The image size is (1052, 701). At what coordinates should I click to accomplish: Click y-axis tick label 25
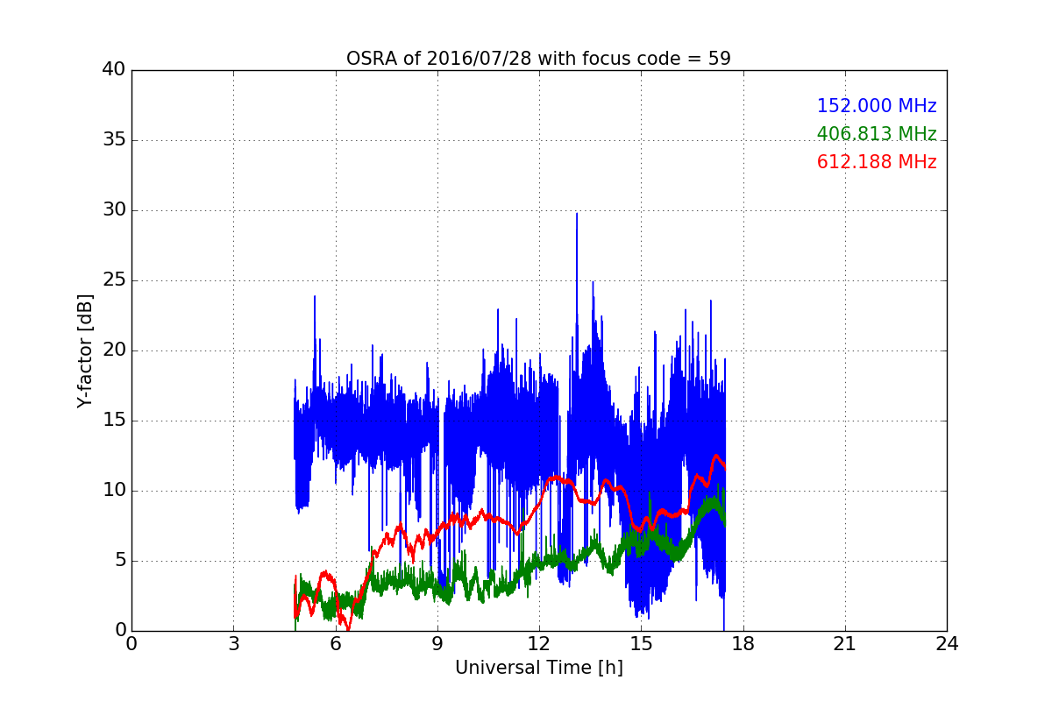pyautogui.click(x=114, y=280)
